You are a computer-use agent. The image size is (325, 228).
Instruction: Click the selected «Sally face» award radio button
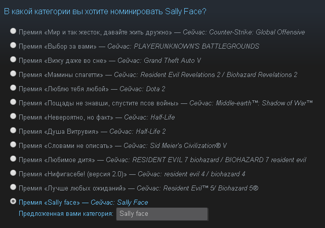13,201
